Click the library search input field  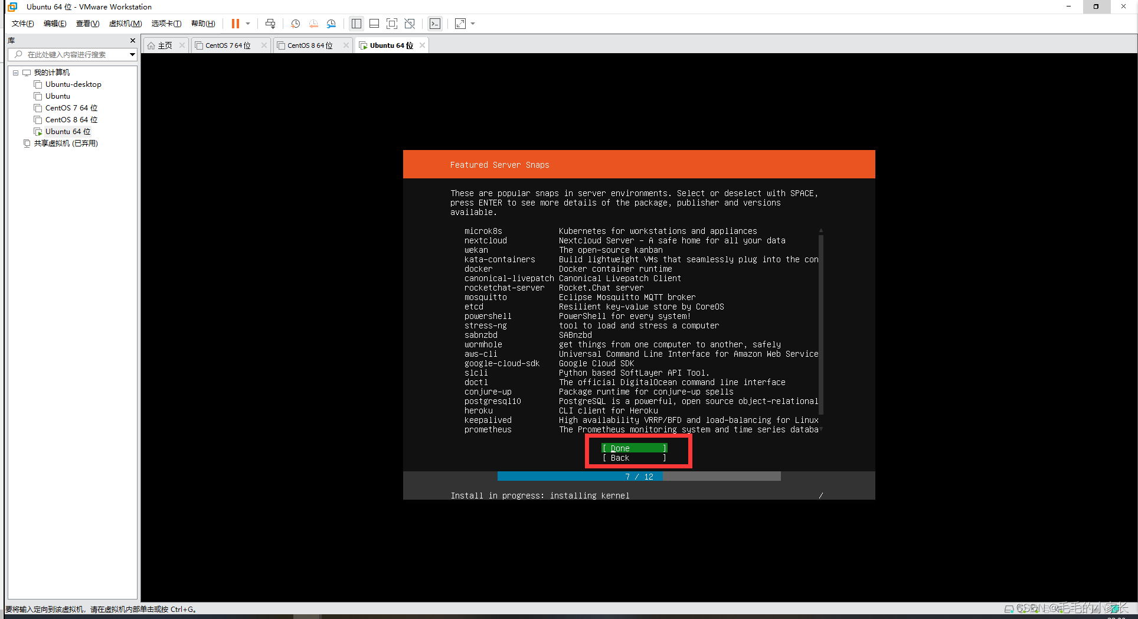pyautogui.click(x=68, y=54)
